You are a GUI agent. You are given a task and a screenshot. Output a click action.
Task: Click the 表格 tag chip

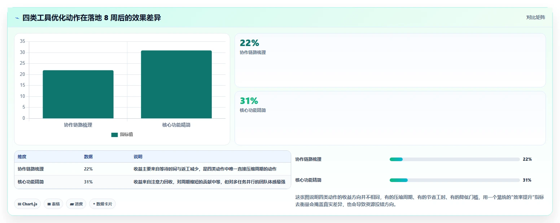coord(53,204)
